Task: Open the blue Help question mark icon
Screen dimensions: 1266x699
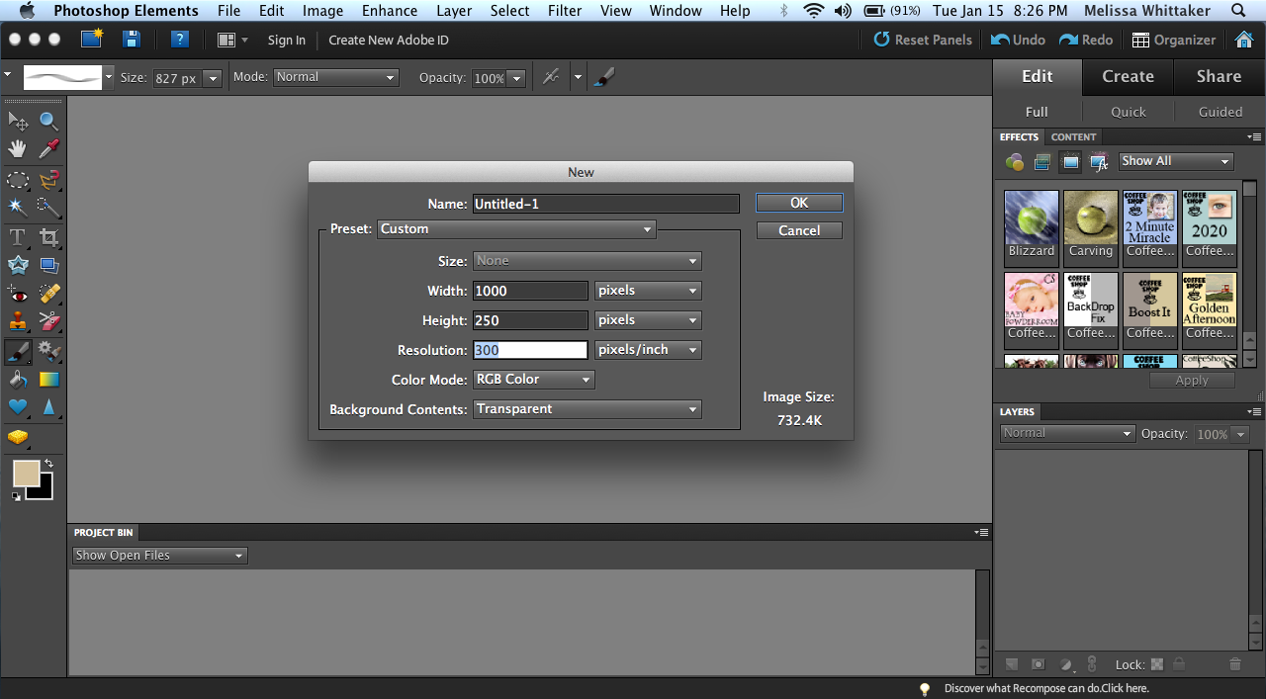Action: [x=179, y=40]
